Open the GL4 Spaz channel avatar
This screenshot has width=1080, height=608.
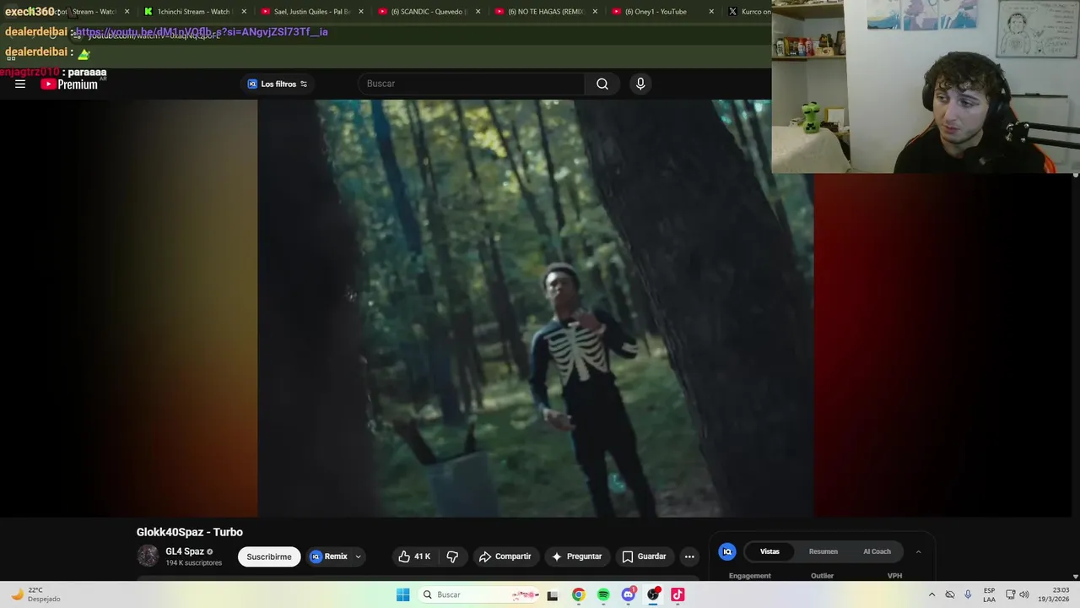point(148,556)
